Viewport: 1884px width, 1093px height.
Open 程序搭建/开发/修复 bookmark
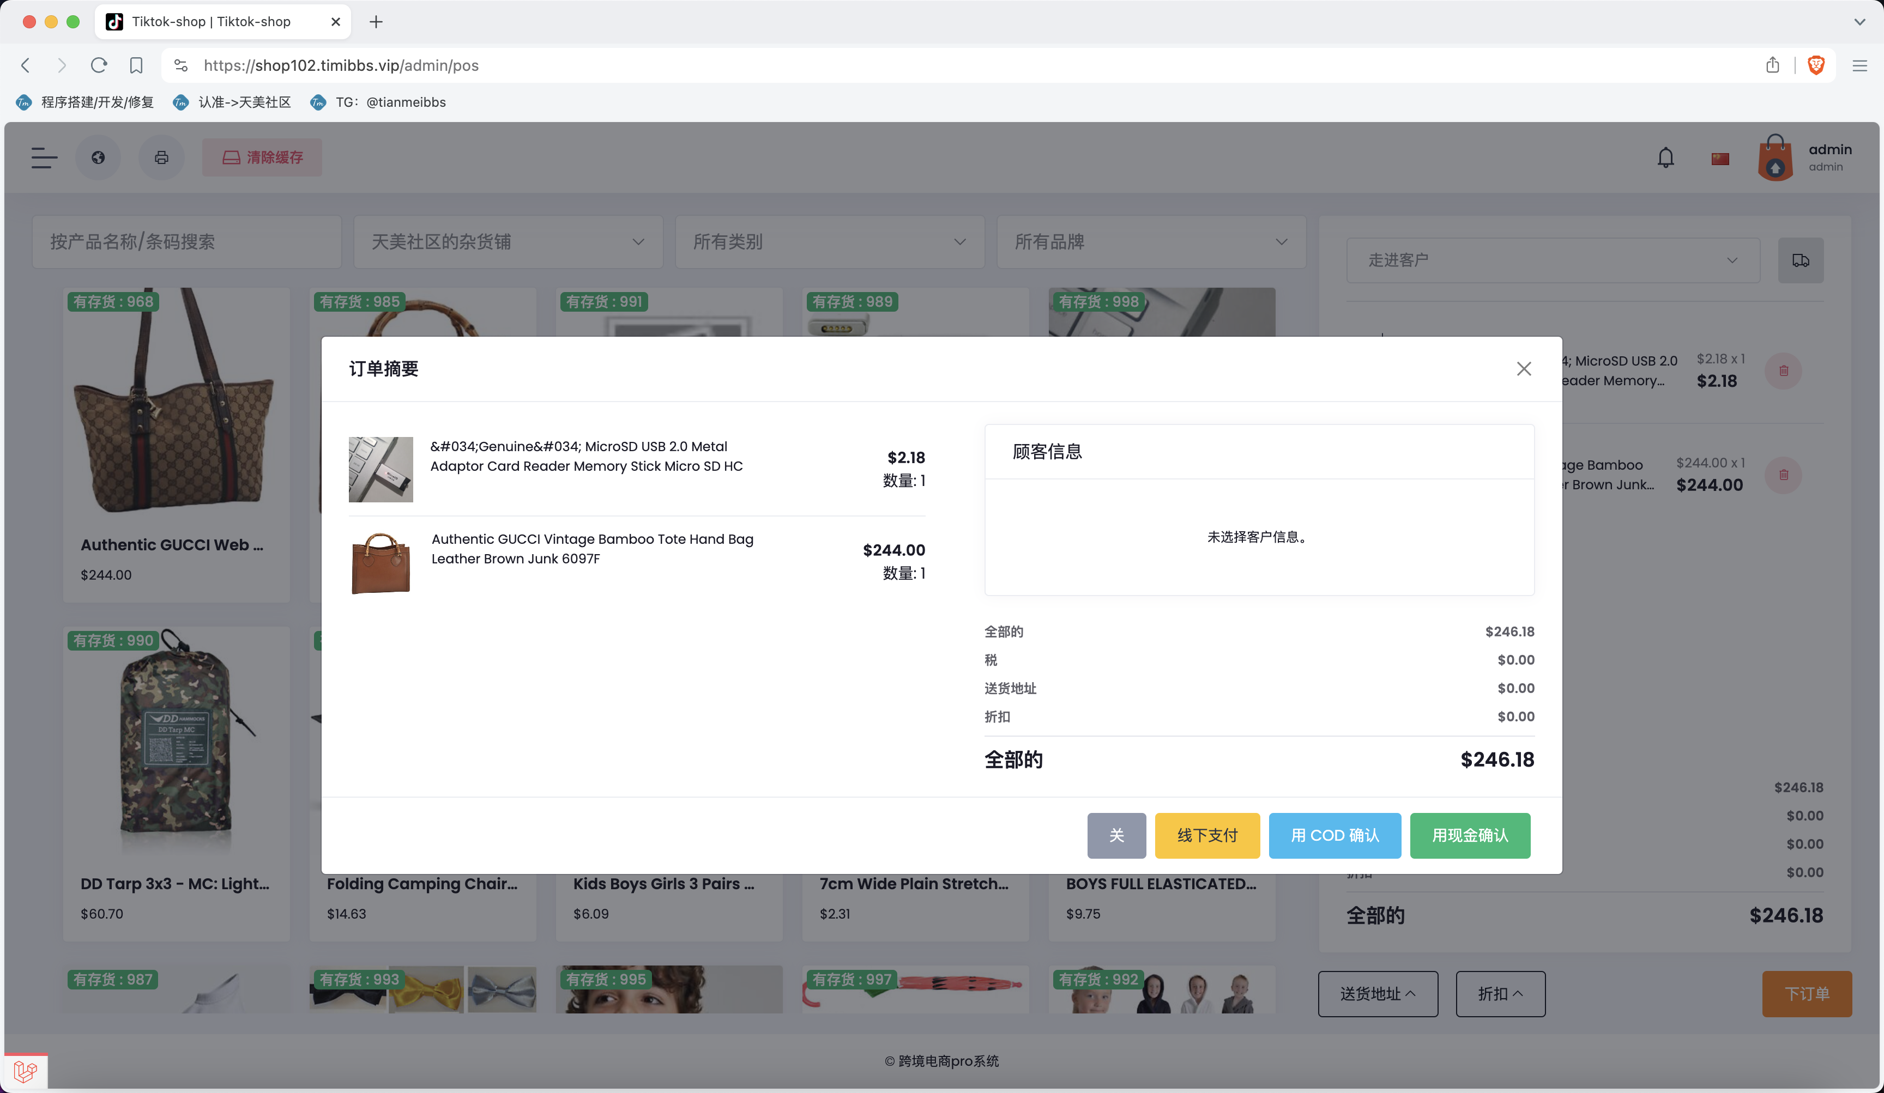(x=84, y=102)
